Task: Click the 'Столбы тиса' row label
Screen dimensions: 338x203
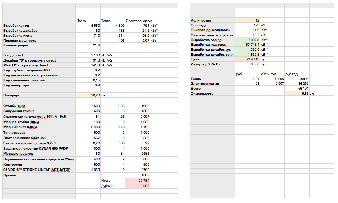Action: tap(14, 106)
